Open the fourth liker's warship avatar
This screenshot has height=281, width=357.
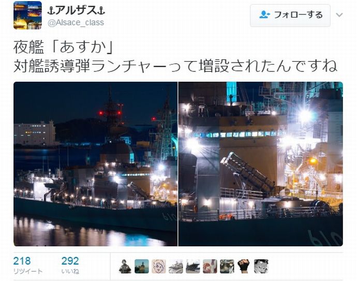coord(176,266)
